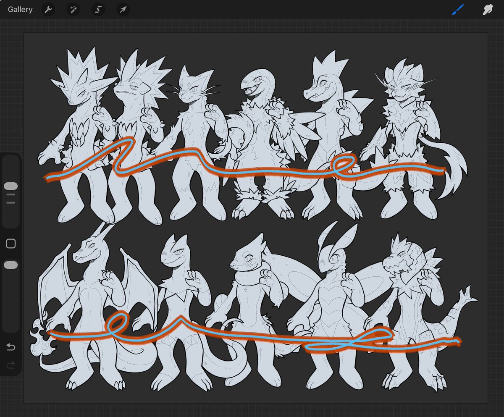Activate the Transform arrow tool
504x417 pixels.
click(x=123, y=9)
